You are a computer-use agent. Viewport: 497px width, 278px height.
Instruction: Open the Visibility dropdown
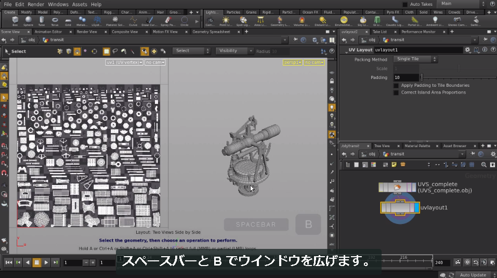pyautogui.click(x=234, y=51)
